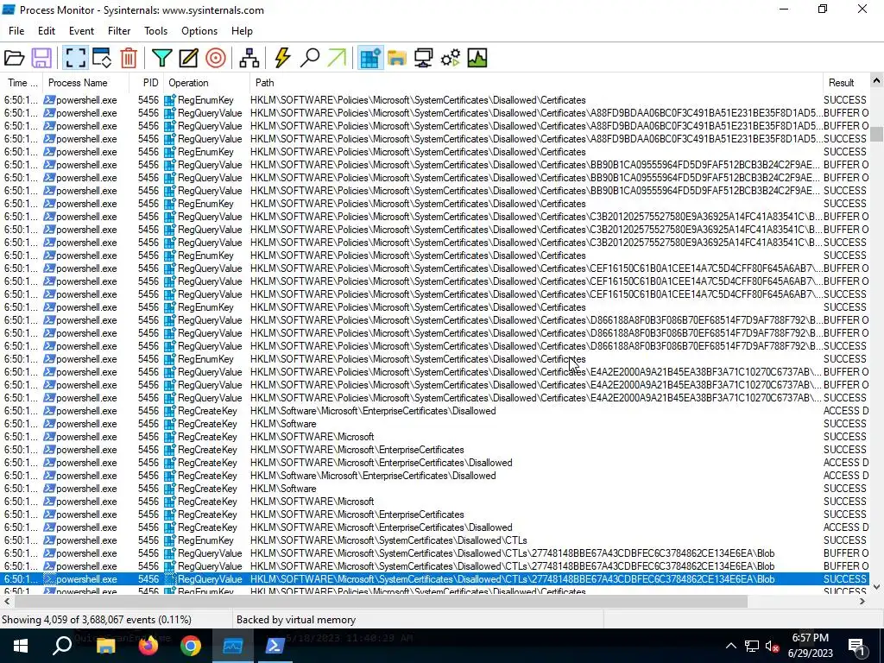
Task: Toggle Show File System Activity filter
Action: tap(397, 58)
